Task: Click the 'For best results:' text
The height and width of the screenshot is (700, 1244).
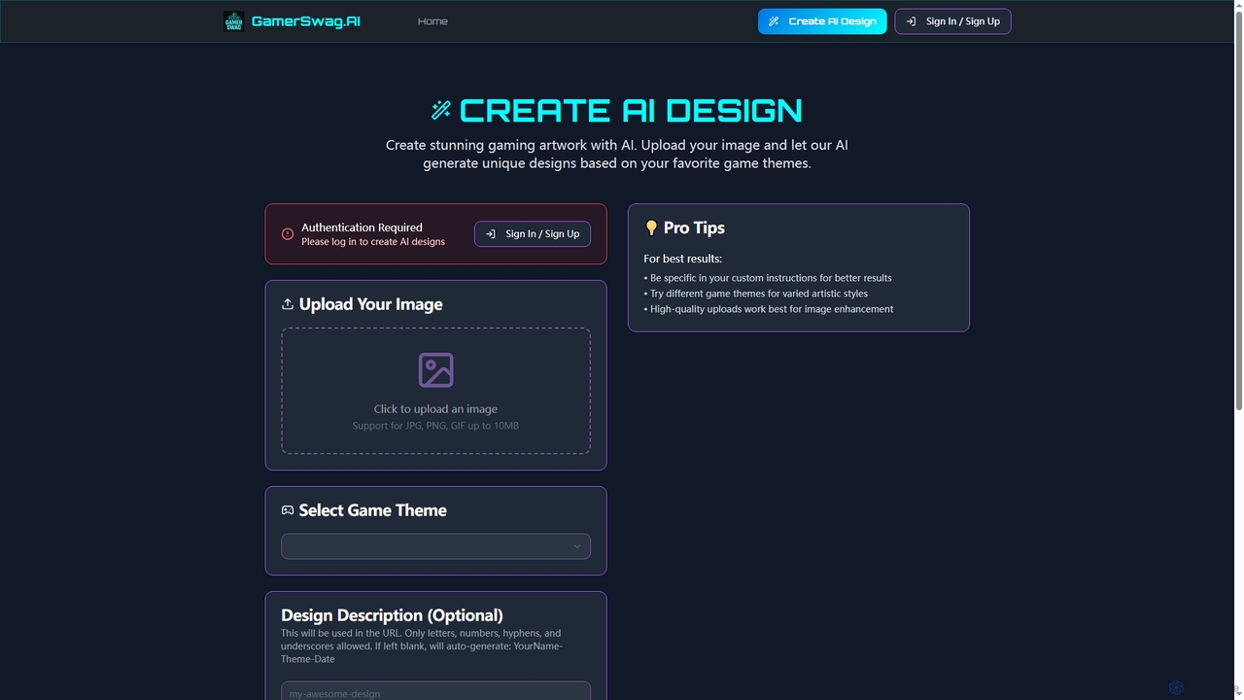Action: 682,259
